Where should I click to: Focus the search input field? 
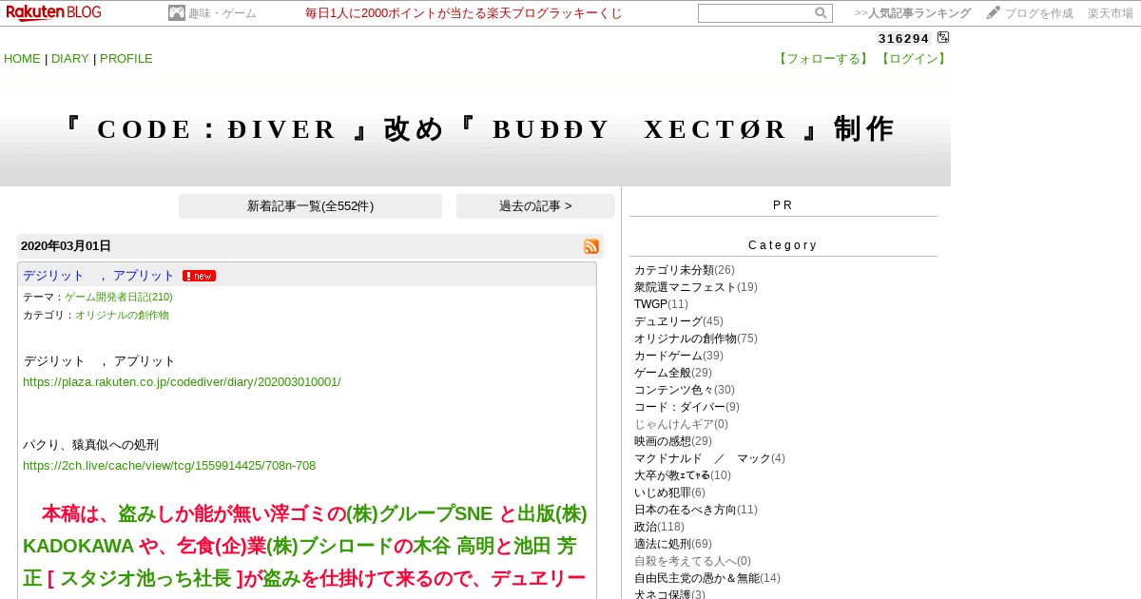(756, 13)
